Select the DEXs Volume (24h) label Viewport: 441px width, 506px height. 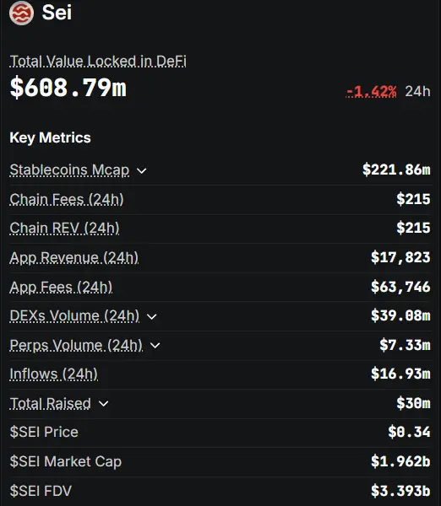click(74, 316)
